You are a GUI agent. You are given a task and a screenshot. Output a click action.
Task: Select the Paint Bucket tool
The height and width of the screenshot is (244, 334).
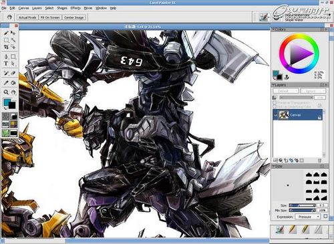[13, 83]
